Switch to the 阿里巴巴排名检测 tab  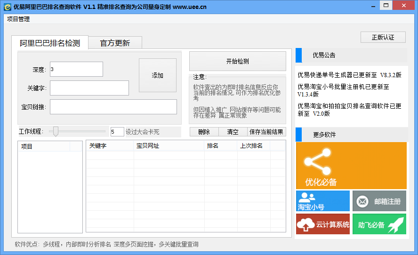point(50,43)
